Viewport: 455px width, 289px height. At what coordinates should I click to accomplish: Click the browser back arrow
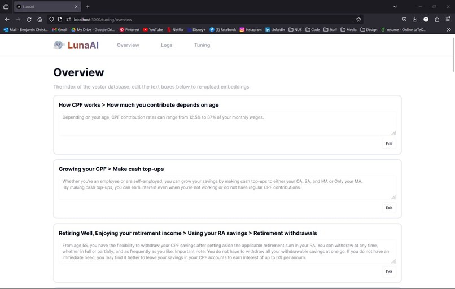[7, 19]
